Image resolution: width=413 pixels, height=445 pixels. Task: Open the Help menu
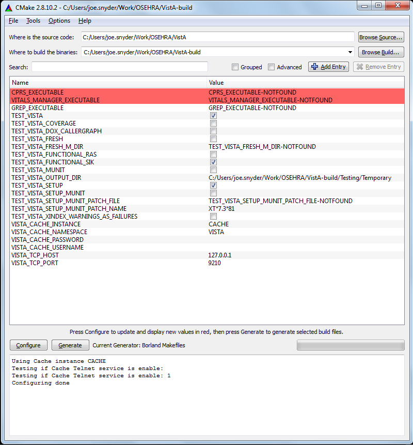tap(85, 21)
